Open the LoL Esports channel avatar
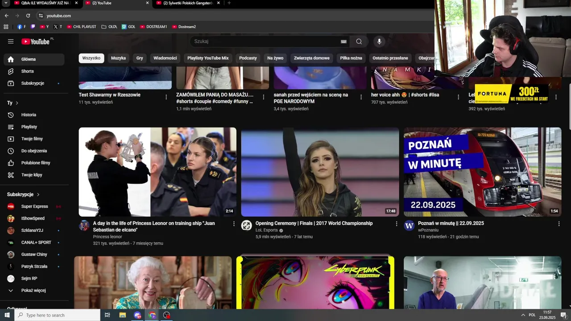Screen dimensions: 571x321 (247, 226)
